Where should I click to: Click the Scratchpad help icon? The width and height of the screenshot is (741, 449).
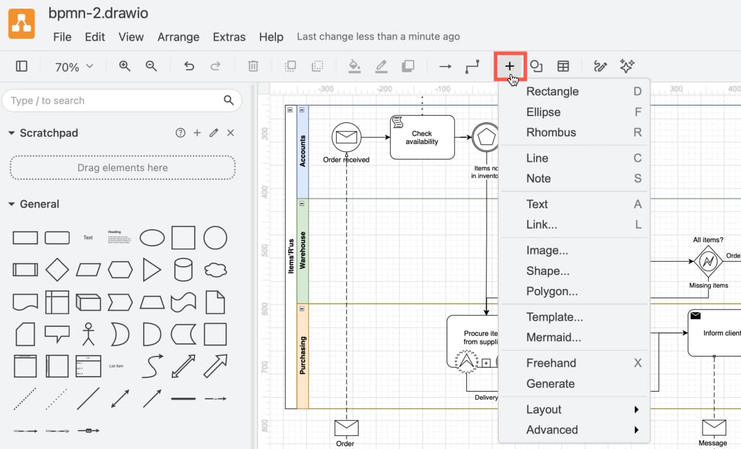180,133
